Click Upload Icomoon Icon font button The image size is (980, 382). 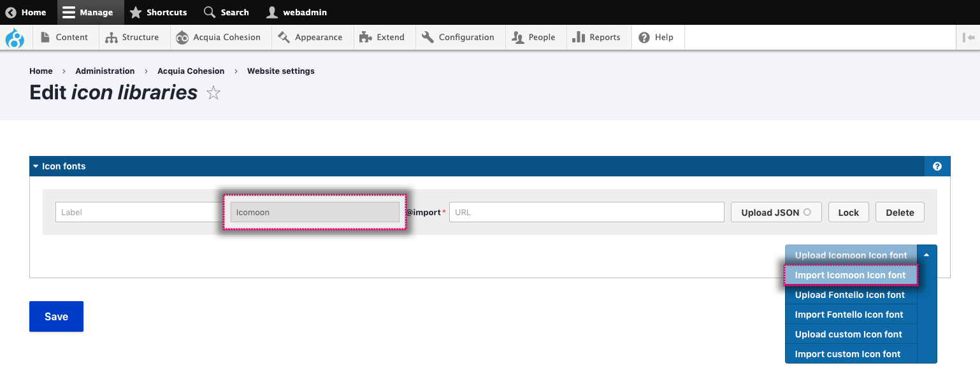point(851,255)
